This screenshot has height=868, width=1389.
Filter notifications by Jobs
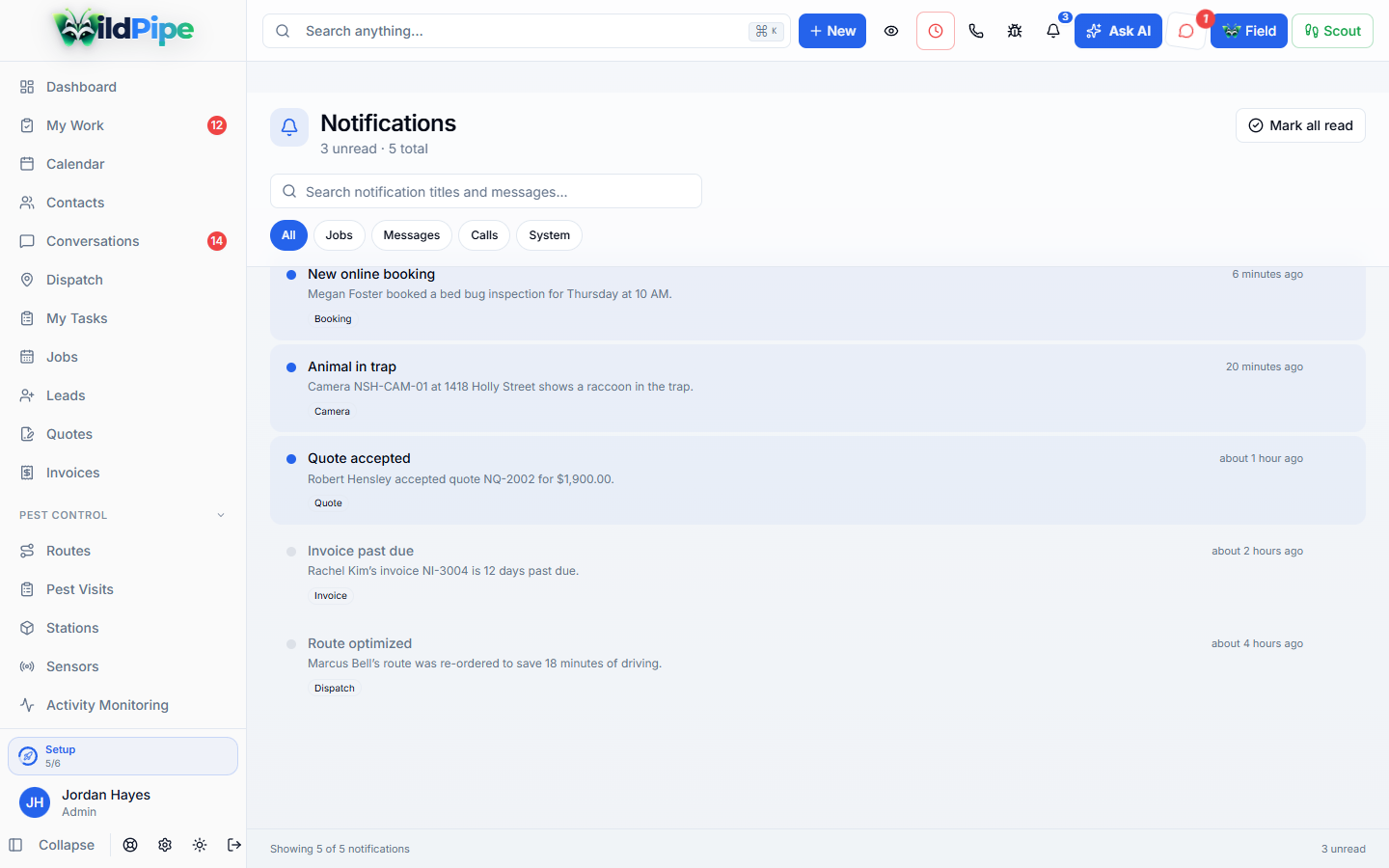339,235
